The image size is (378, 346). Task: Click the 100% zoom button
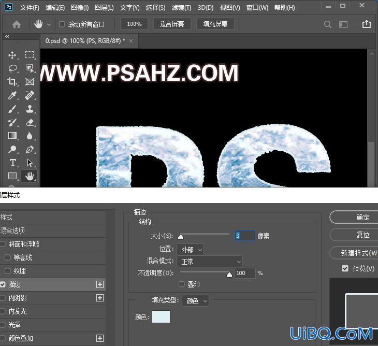coord(134,24)
